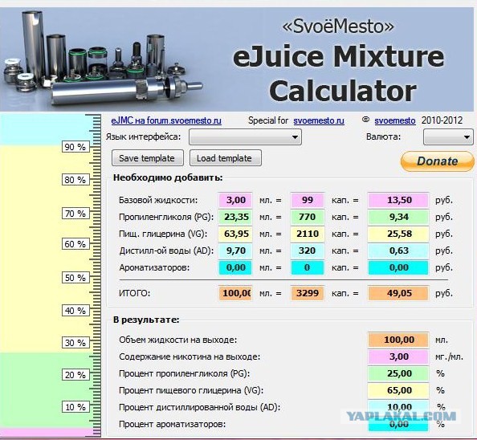Select the distilled water 9,70 ml field

click(235, 251)
